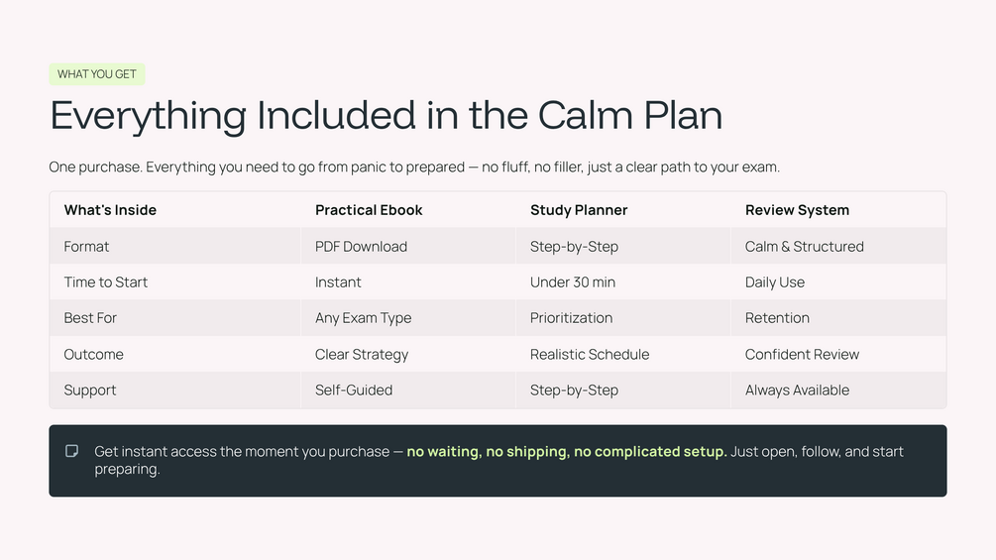This screenshot has height=560, width=996.
Task: Click the WHAT YOU GET green badge
Action: (x=97, y=74)
